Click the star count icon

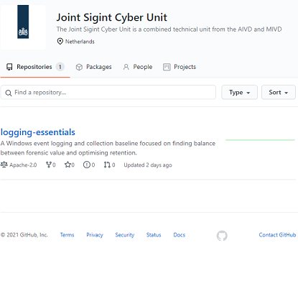click(x=67, y=165)
